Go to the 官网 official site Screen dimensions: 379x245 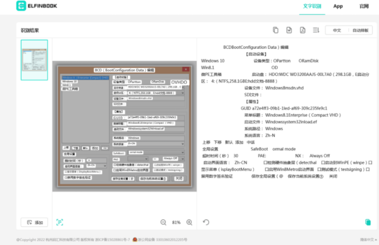(364, 6)
